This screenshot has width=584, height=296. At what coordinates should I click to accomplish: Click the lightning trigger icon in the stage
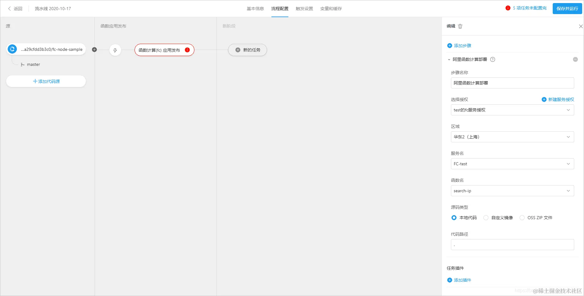[115, 50]
